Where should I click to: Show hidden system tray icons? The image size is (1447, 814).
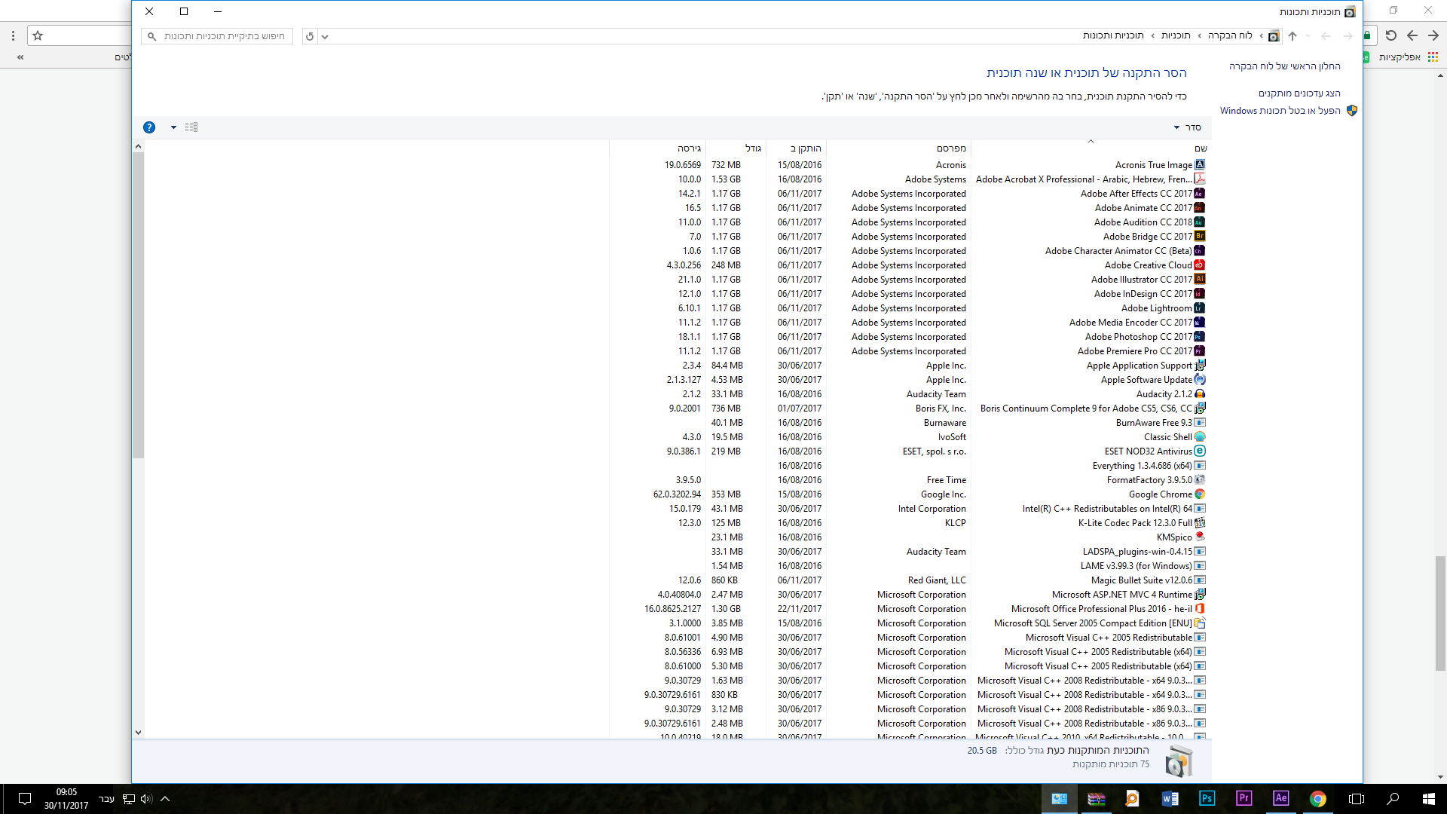point(165,799)
